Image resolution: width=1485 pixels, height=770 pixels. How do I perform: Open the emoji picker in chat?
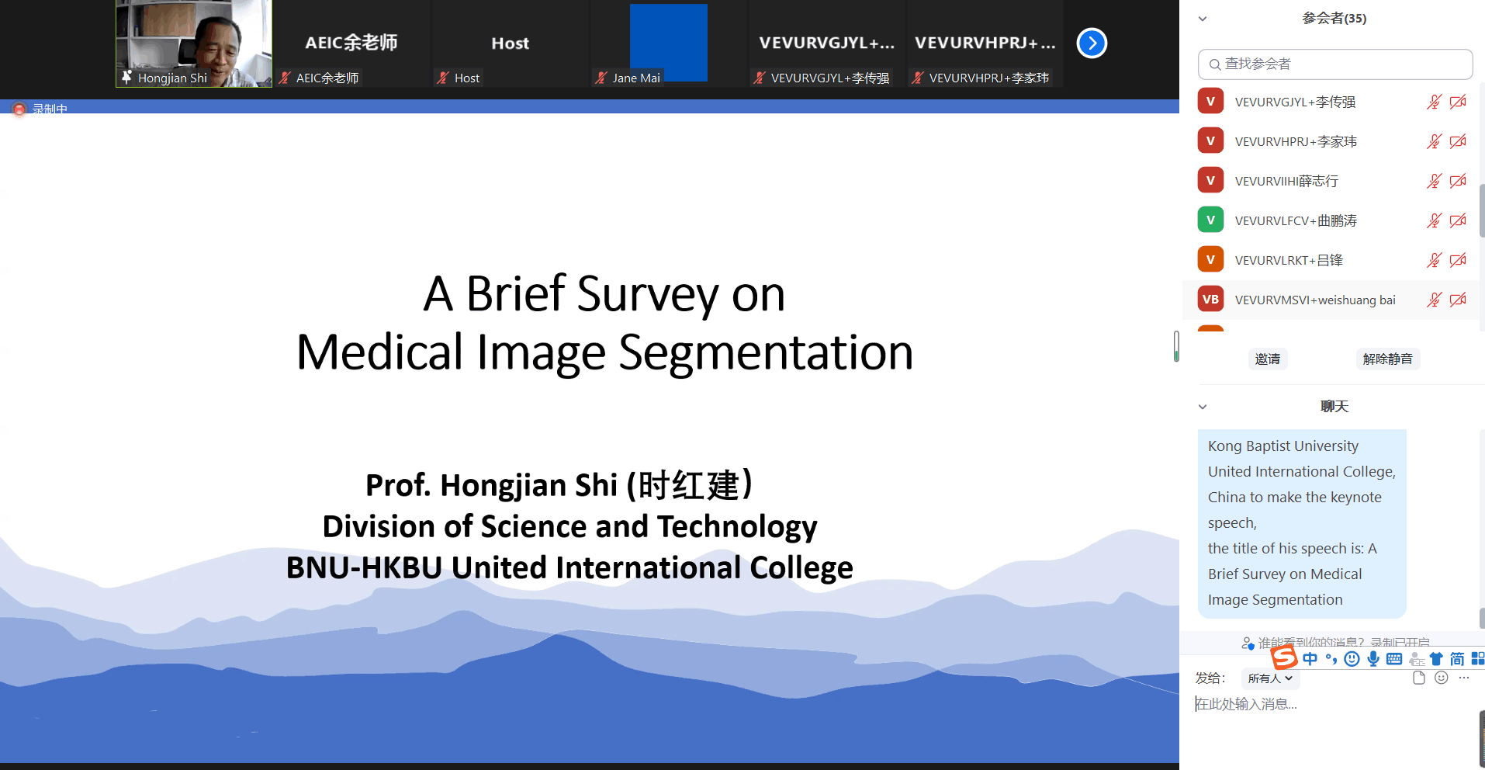pyautogui.click(x=1442, y=678)
